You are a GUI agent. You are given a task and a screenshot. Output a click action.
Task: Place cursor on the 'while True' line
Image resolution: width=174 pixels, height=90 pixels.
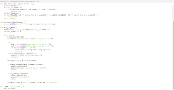(x=9, y=35)
